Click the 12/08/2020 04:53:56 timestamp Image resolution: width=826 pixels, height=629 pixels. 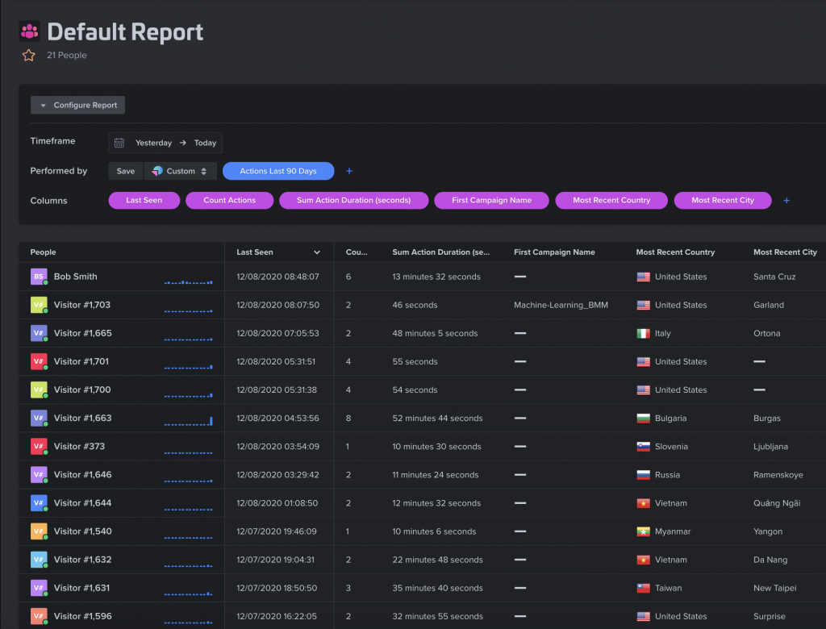tap(277, 419)
